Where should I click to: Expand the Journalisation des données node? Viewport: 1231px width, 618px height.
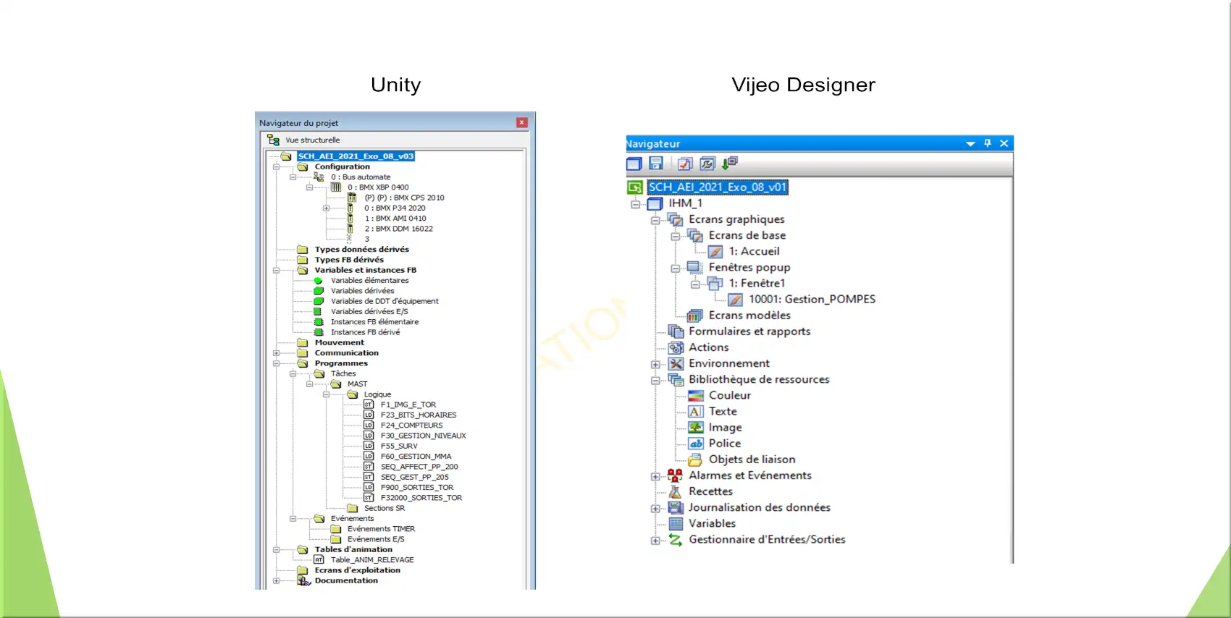click(x=655, y=508)
